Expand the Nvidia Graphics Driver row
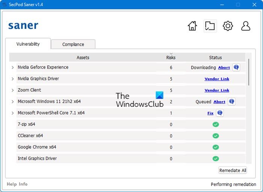This screenshot has width=263, height=192. (12, 79)
